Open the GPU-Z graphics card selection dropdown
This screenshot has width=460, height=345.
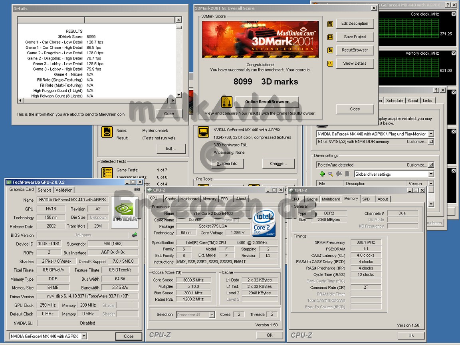84,336
